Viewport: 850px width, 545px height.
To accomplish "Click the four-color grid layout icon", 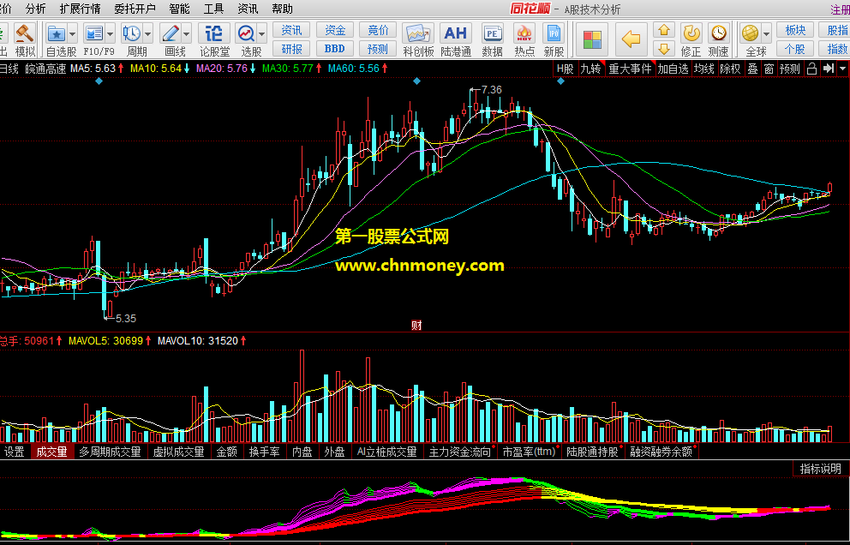I will tap(592, 39).
